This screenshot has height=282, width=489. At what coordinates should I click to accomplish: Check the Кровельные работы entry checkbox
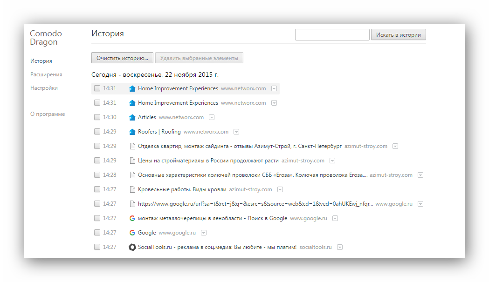tap(97, 189)
